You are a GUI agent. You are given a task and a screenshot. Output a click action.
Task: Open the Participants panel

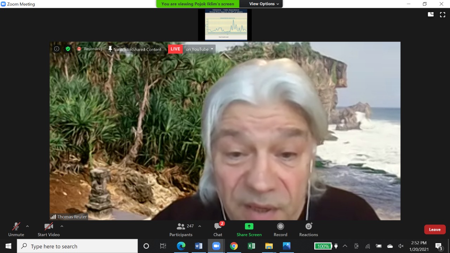pos(181,229)
